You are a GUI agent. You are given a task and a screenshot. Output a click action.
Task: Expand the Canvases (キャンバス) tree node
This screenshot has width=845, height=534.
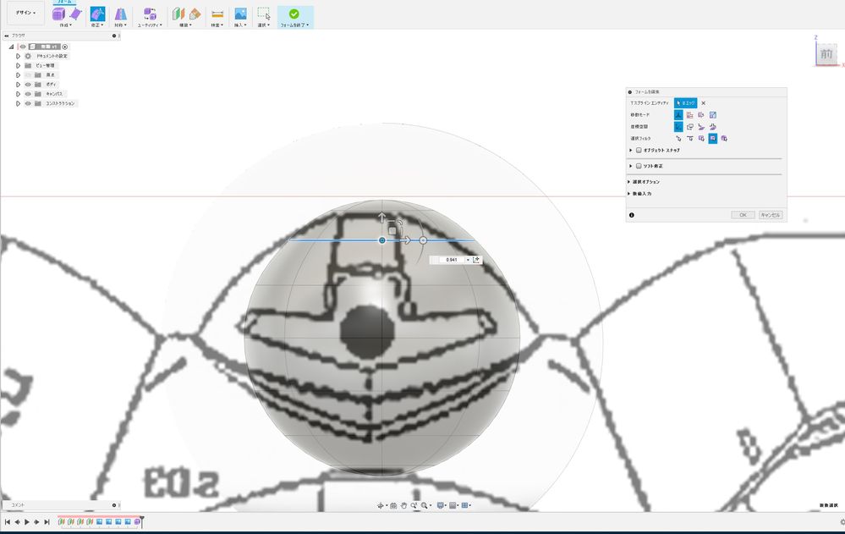pyautogui.click(x=18, y=94)
